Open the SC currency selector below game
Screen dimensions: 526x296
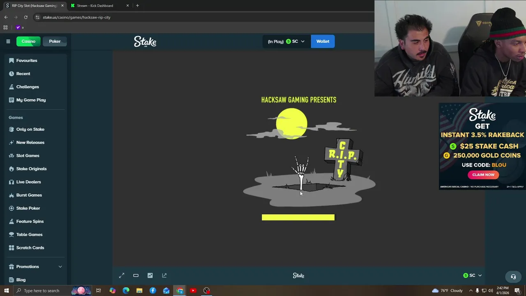[x=472, y=275]
